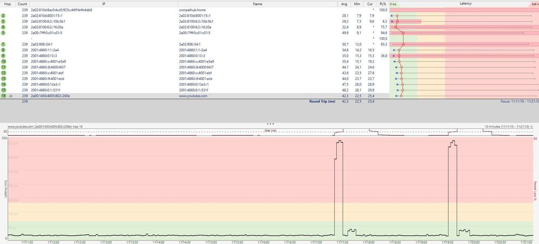Screen dimensions: 539x244
Task: Click the 75,7 packet loss value for hop 4
Action: [383, 27]
